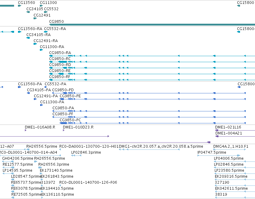
Task: Select the LP14595.5prime EST label
Action: point(17,170)
